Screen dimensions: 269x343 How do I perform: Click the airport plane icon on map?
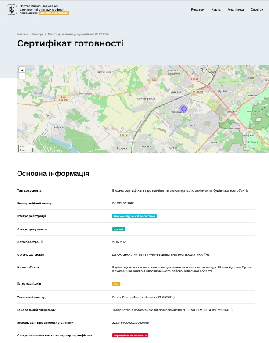[x=224, y=77]
